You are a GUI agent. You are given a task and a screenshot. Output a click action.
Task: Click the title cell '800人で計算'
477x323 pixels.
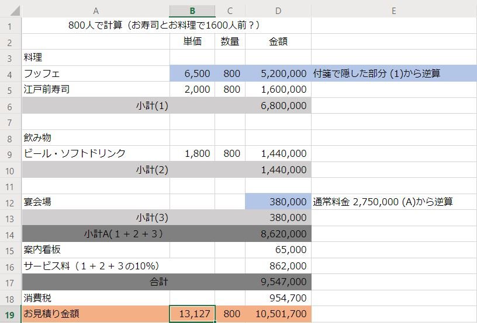[167, 26]
